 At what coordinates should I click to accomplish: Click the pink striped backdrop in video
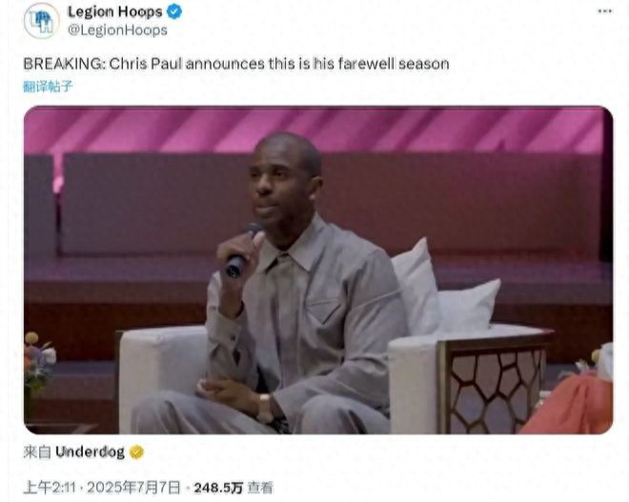point(318,131)
